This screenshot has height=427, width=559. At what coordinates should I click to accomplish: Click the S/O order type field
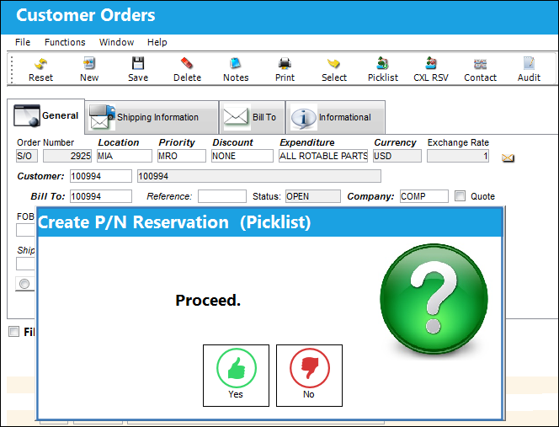point(27,156)
